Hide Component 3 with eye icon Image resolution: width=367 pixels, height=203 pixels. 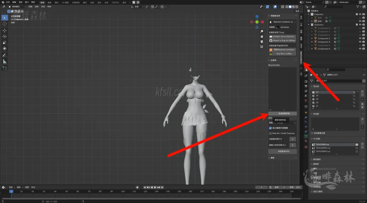[x=360, y=38]
